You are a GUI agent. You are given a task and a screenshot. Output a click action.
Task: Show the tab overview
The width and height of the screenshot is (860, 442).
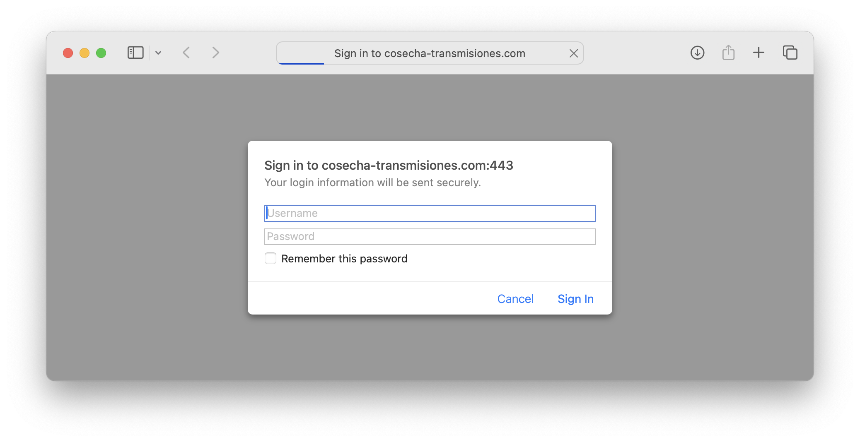790,53
